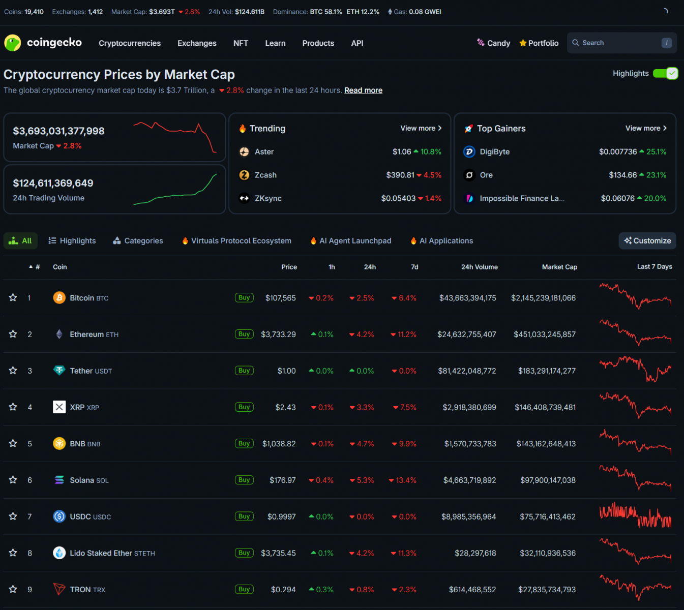Image resolution: width=684 pixels, height=610 pixels.
Task: Click the CoinGecko logo icon
Action: (x=12, y=43)
